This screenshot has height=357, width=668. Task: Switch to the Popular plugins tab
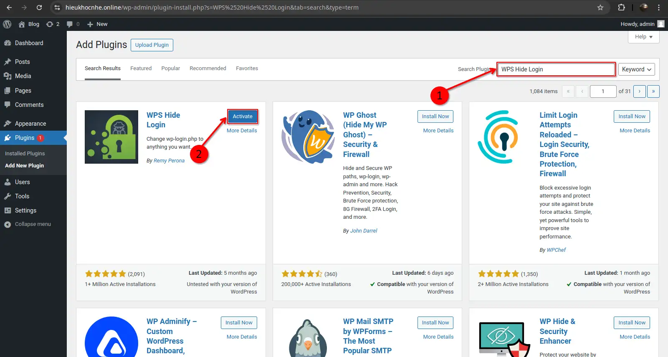171,68
